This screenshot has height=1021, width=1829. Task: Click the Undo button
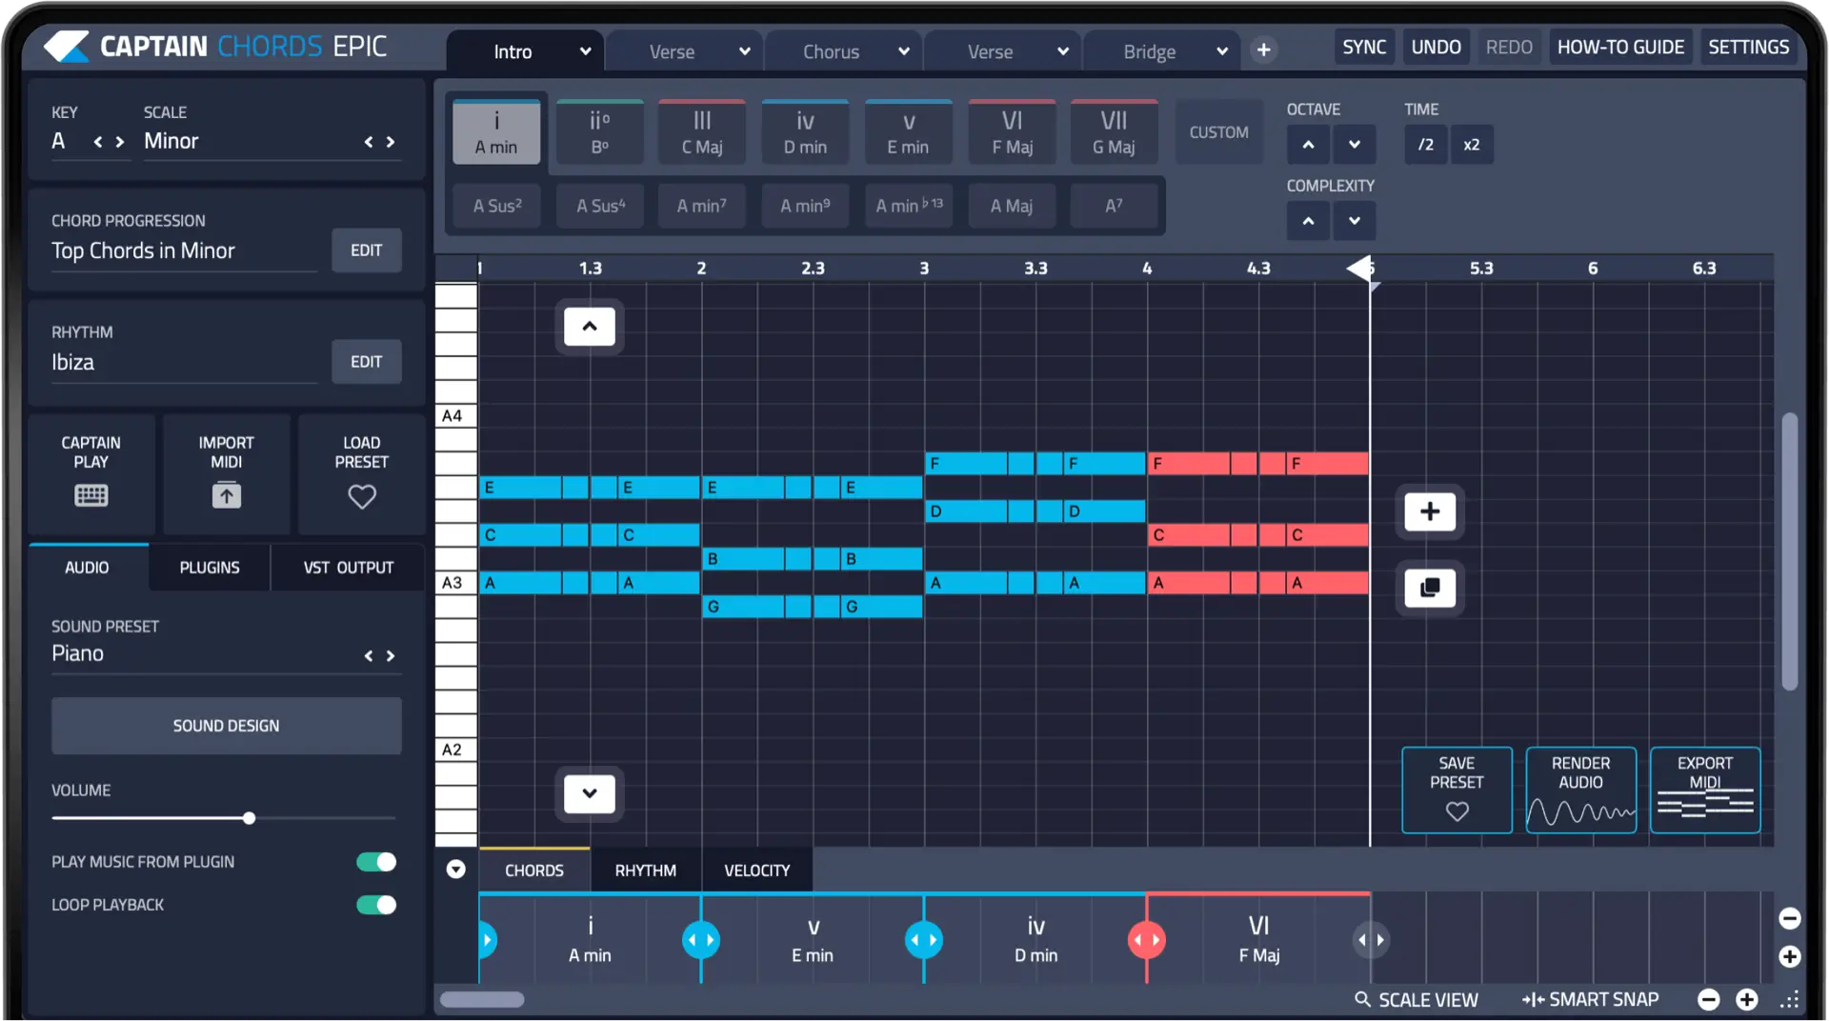[1436, 47]
